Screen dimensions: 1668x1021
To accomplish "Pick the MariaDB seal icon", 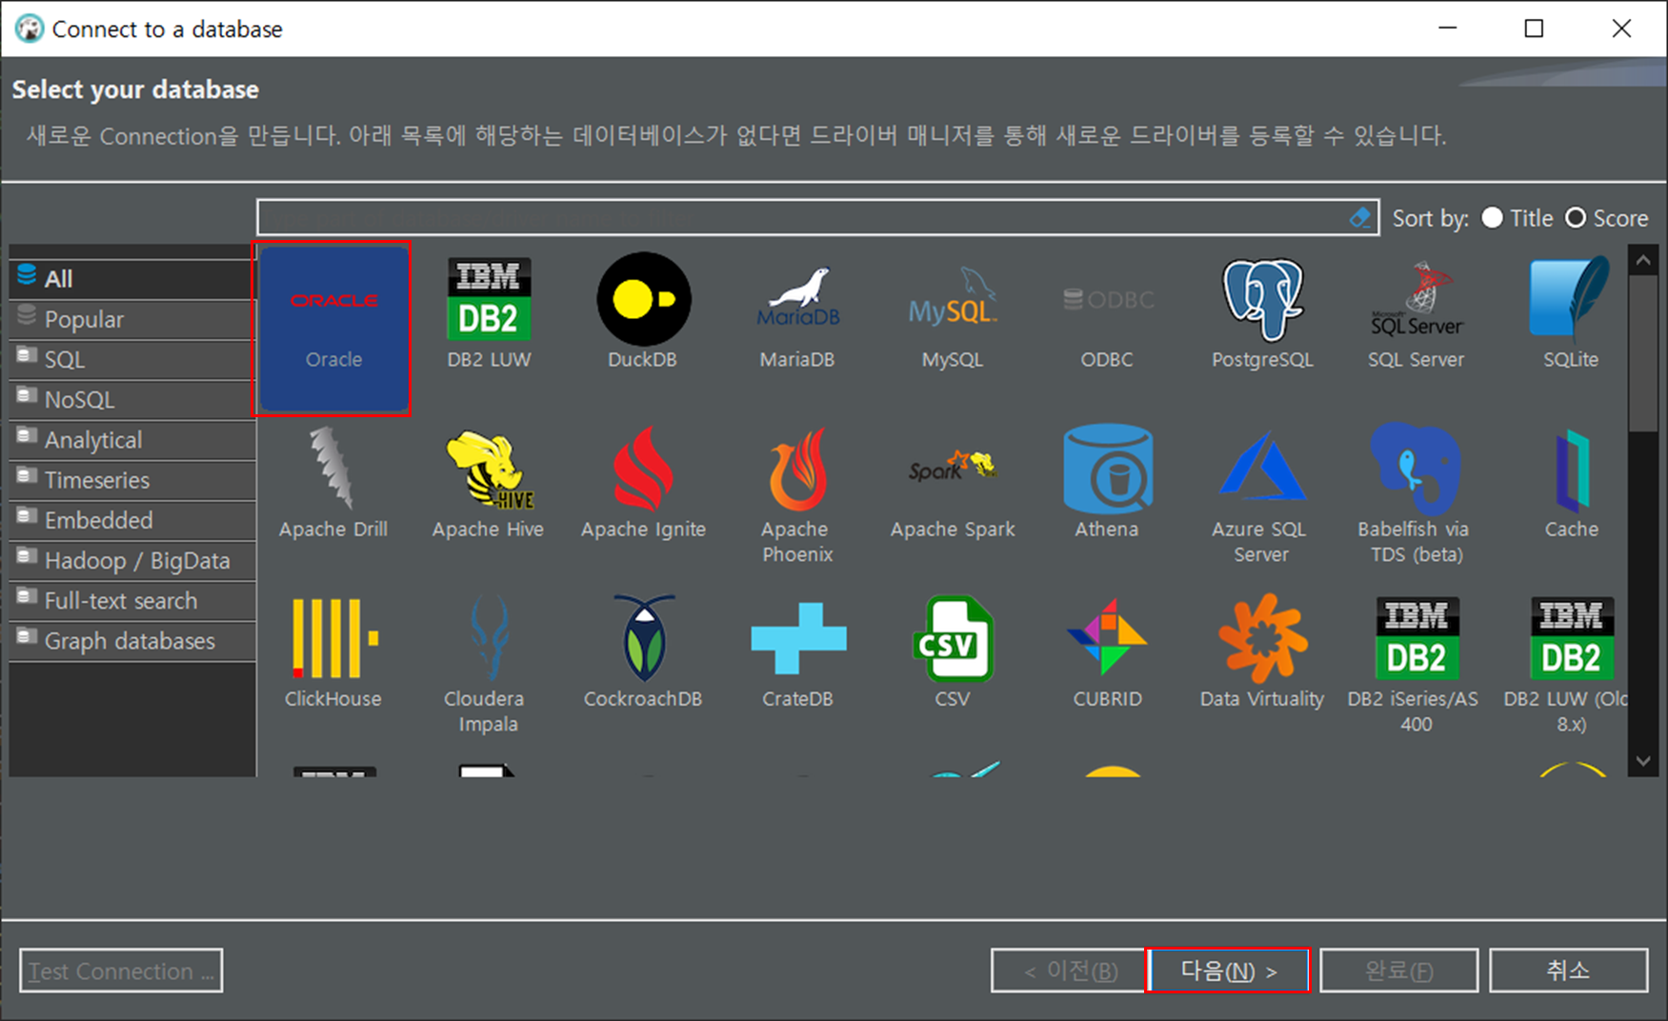I will 797,298.
